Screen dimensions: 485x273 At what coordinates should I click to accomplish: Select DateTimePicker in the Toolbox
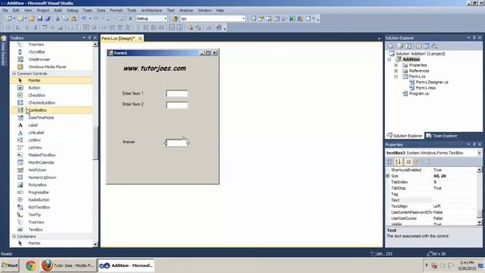41,118
